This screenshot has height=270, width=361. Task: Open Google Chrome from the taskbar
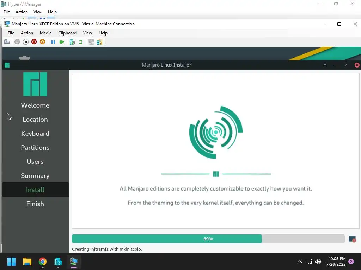[x=43, y=262]
